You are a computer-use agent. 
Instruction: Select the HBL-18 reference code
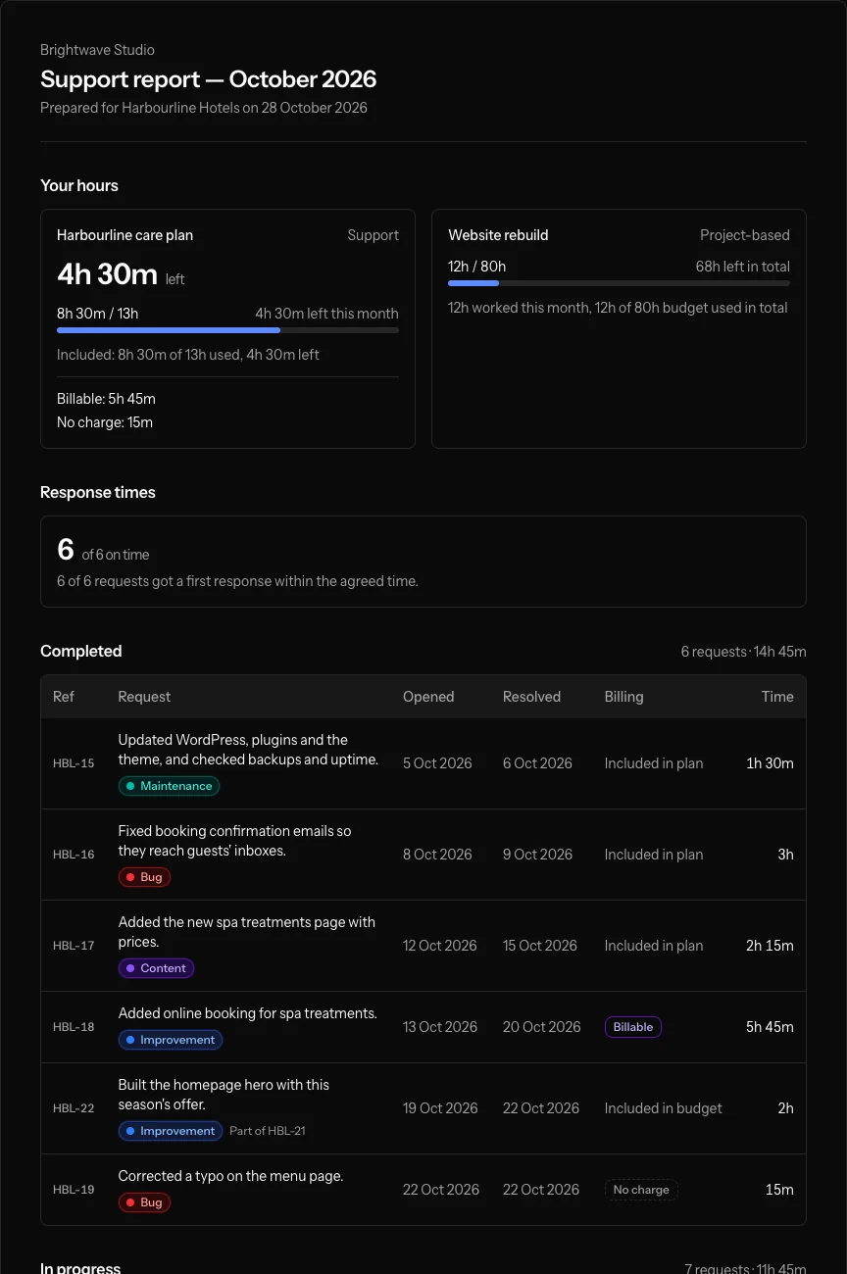[74, 1027]
